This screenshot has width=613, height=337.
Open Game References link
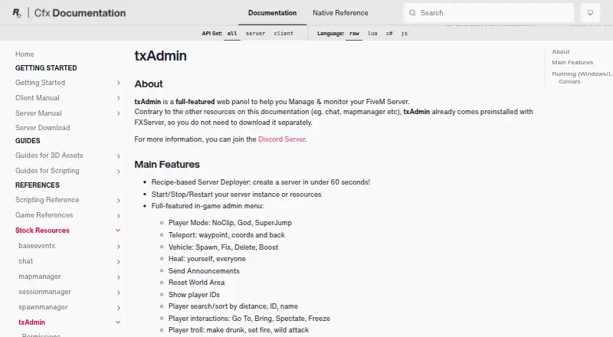coord(44,215)
